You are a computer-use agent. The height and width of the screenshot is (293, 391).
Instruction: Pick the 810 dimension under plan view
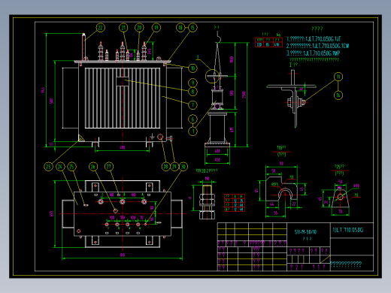tap(123, 255)
